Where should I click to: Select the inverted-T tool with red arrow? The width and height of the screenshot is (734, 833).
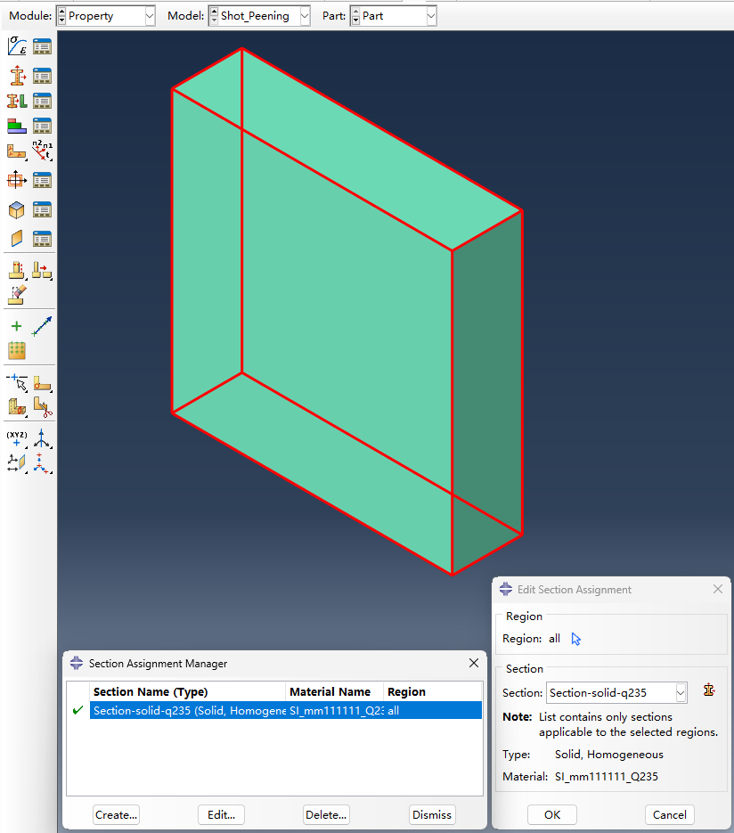(x=42, y=270)
